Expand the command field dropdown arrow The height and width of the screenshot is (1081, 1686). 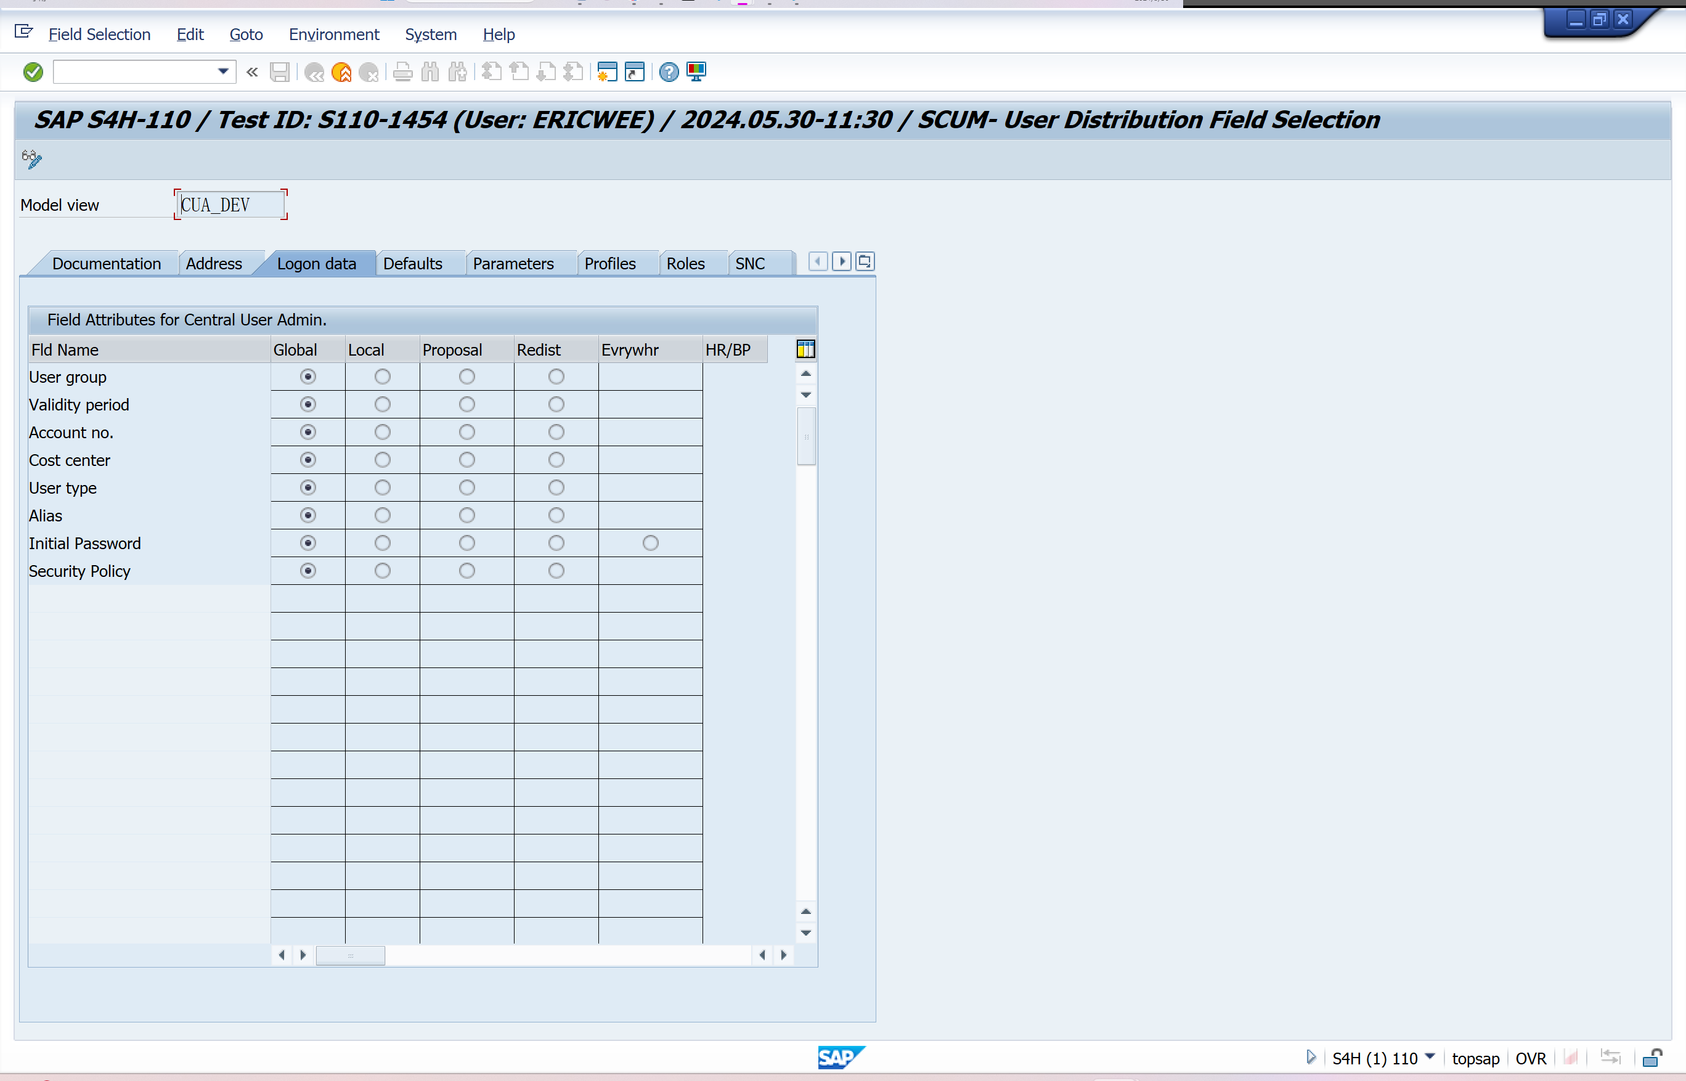(222, 71)
